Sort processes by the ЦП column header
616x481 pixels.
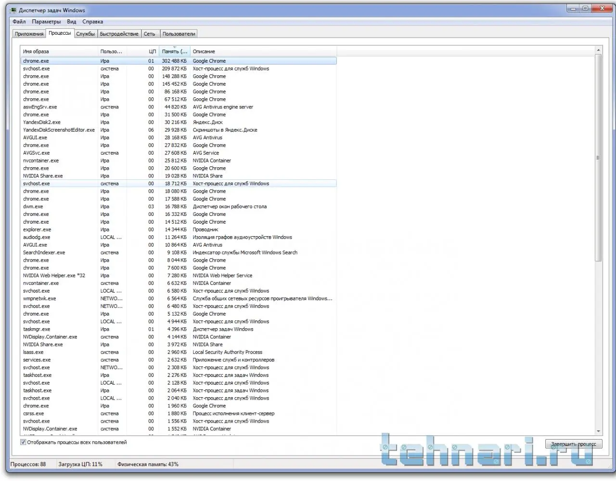coord(142,52)
